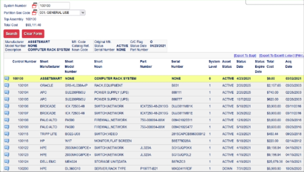Click the System Number input field

(54, 6)
